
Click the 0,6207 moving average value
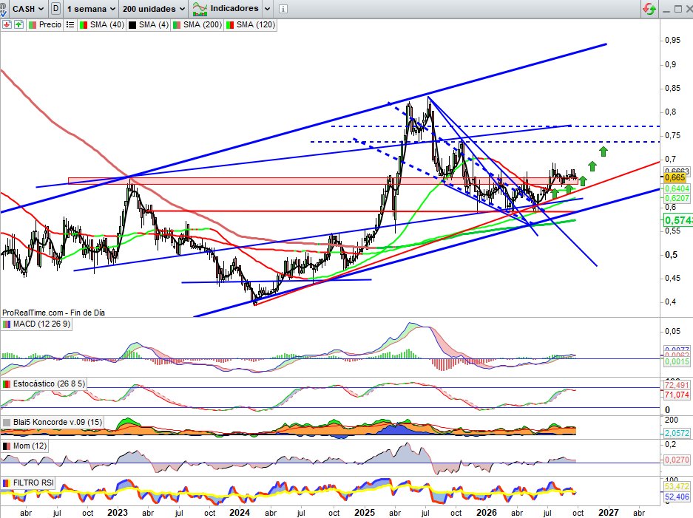(677, 198)
